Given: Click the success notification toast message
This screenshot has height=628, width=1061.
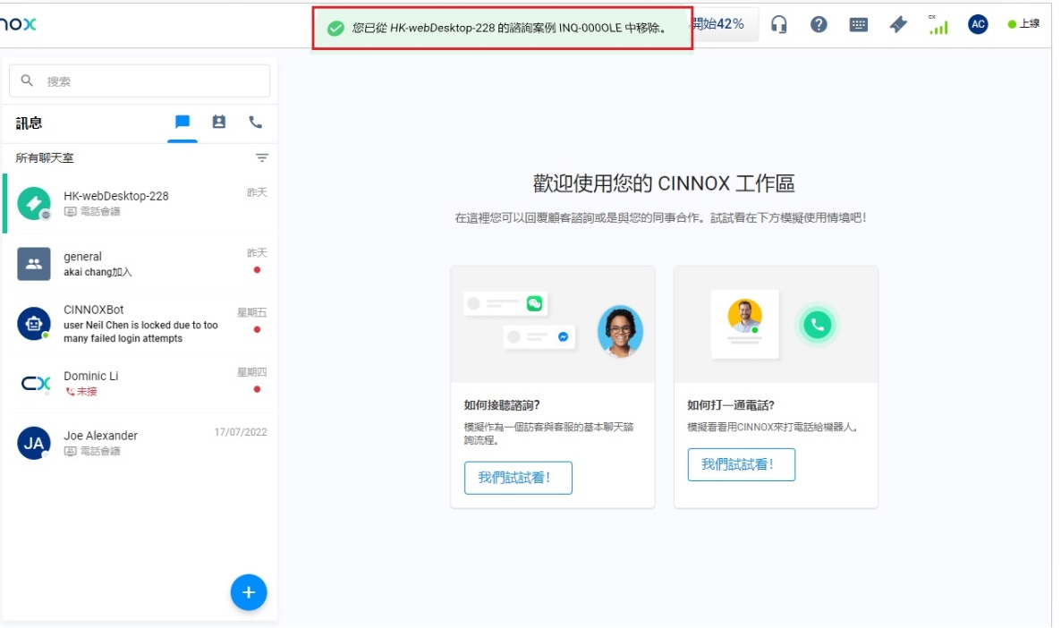Looking at the screenshot, I should pos(502,28).
